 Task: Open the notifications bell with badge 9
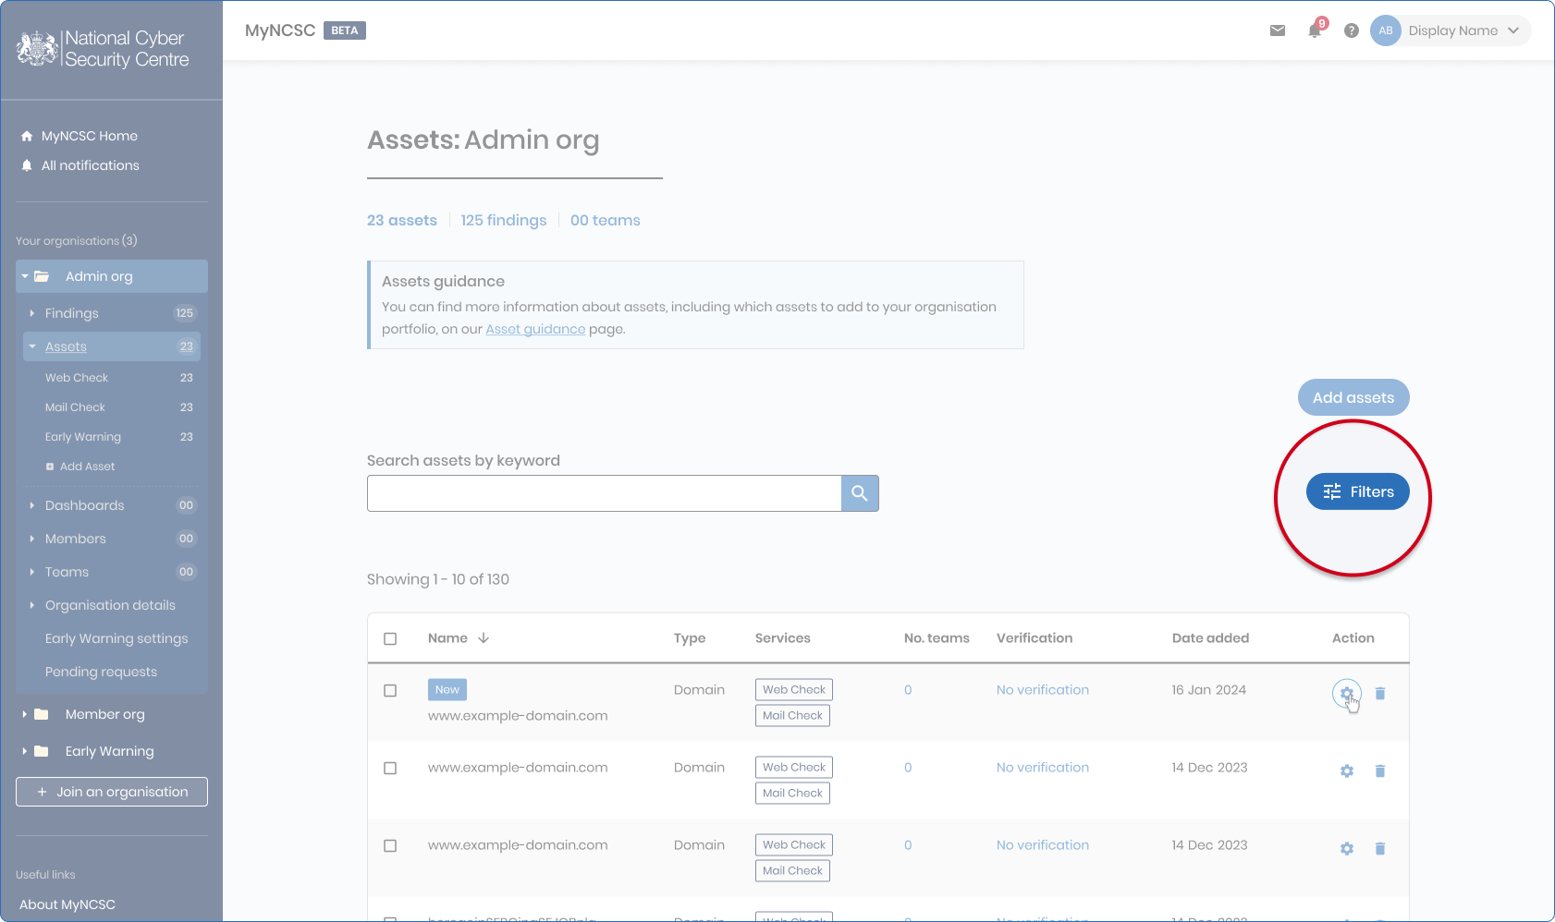click(x=1316, y=30)
